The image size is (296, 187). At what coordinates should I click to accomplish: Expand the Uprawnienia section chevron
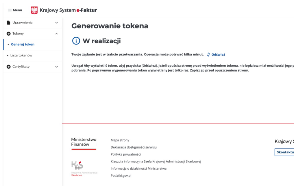[x=56, y=23]
